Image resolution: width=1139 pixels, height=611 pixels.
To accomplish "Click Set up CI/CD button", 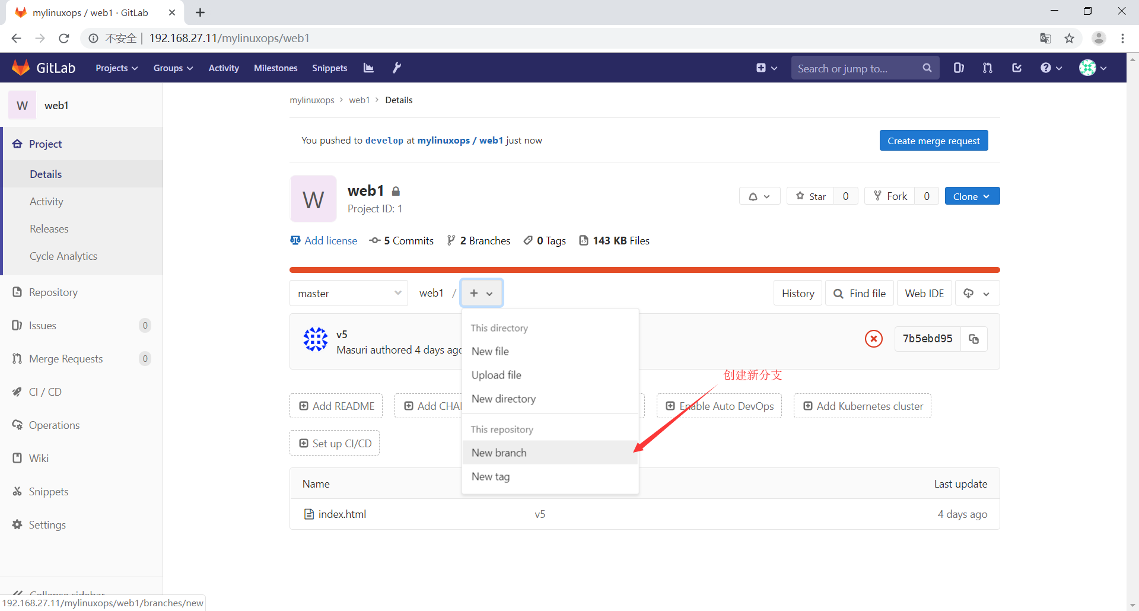I will (335, 443).
